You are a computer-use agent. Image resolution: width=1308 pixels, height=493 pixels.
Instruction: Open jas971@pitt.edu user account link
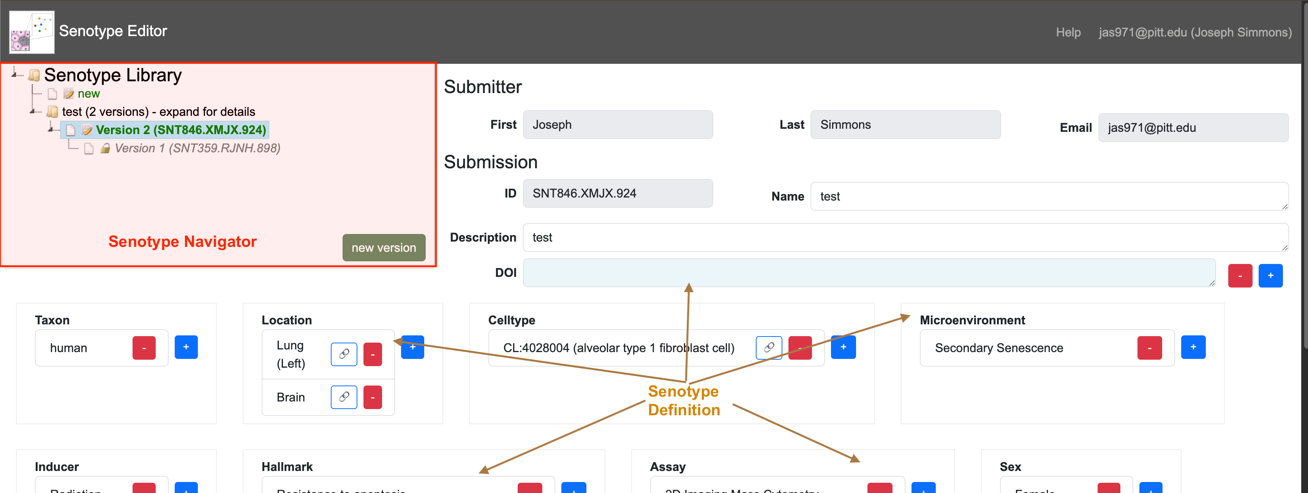point(1195,33)
